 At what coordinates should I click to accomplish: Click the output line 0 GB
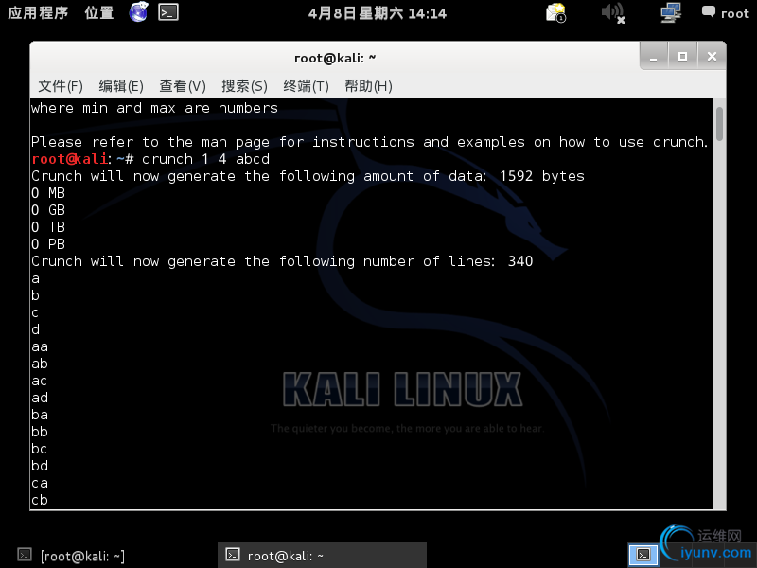(48, 210)
